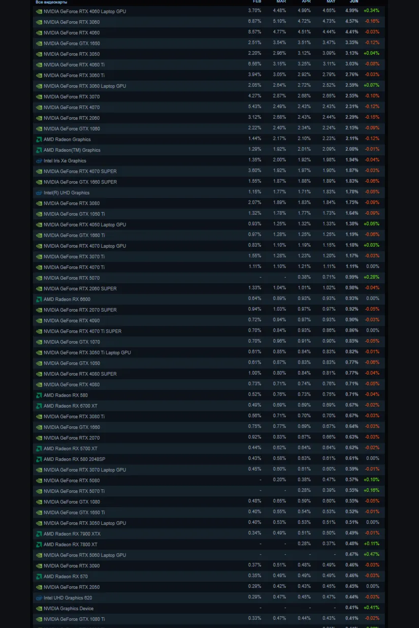Select the "NVIDIA GeForce RTX 4080 SUPER" name
Viewport: 419px width, 628px height.
coord(80,374)
